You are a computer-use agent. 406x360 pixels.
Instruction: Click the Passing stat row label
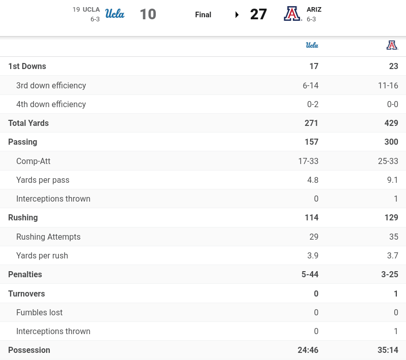click(22, 142)
